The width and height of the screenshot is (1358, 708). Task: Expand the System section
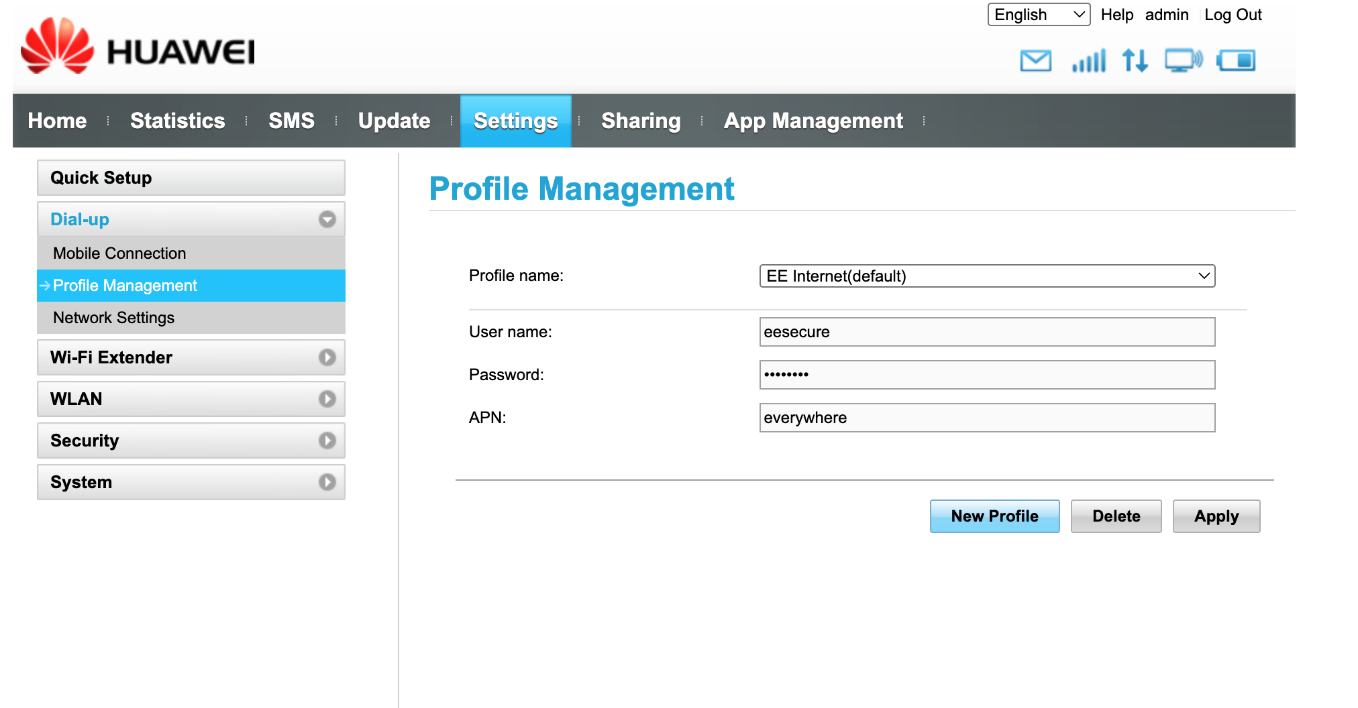coord(191,482)
